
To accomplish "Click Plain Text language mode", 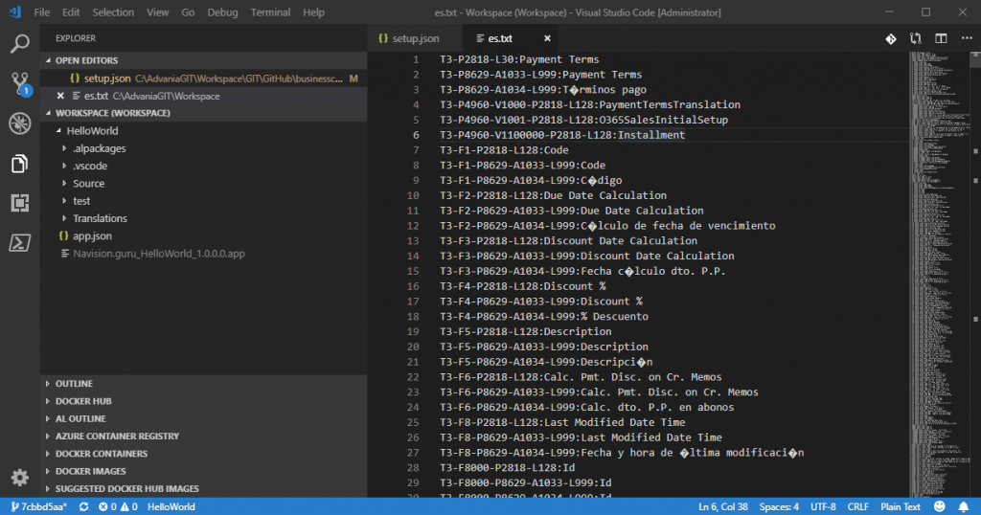I will click(x=901, y=506).
